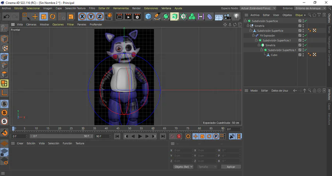Image resolution: width=332 pixels, height=176 pixels.
Task: Click the Axis mode L-shaped icon
Action: 4,93
